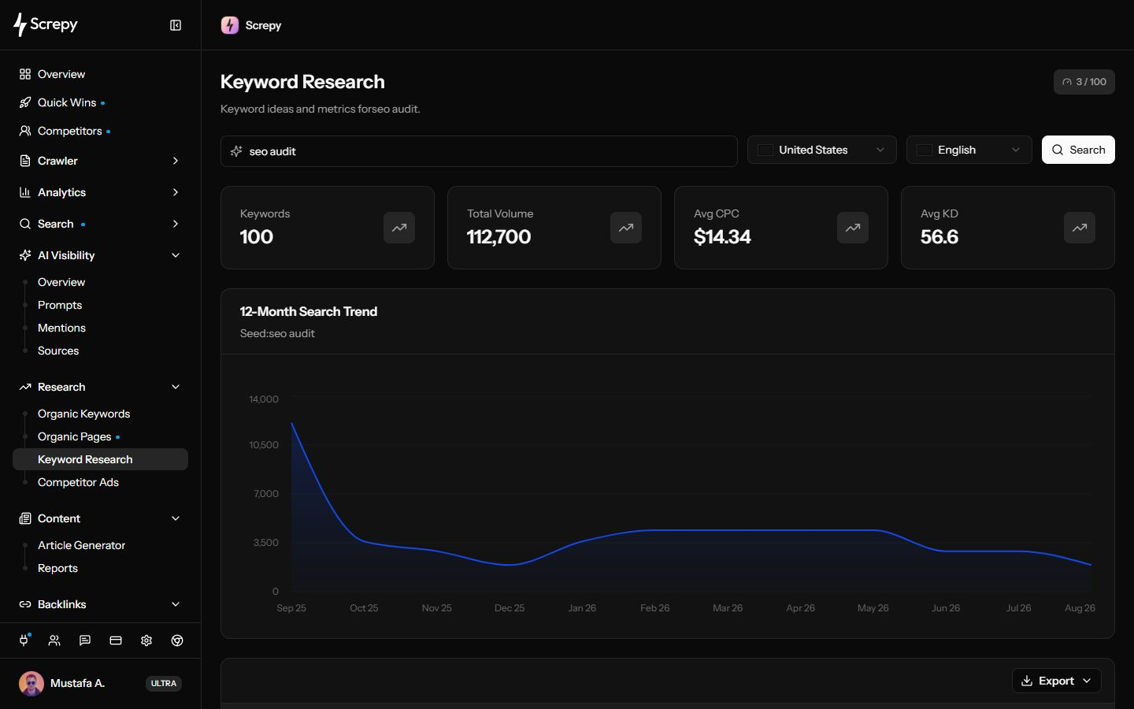
Task: Click the Chrome extension icon
Action: click(x=177, y=640)
